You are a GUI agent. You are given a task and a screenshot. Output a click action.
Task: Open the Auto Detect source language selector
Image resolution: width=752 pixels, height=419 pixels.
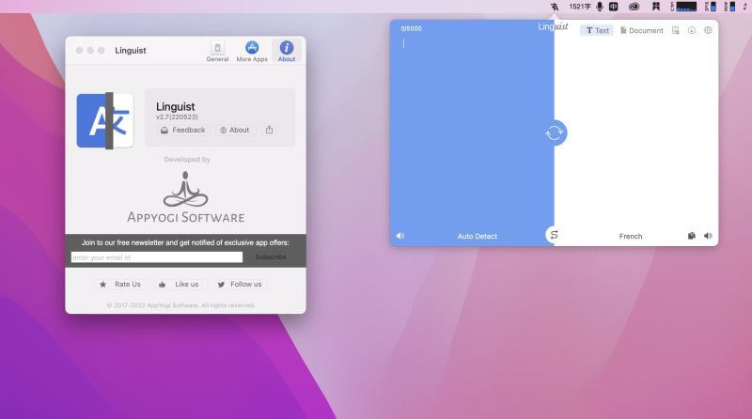(478, 237)
